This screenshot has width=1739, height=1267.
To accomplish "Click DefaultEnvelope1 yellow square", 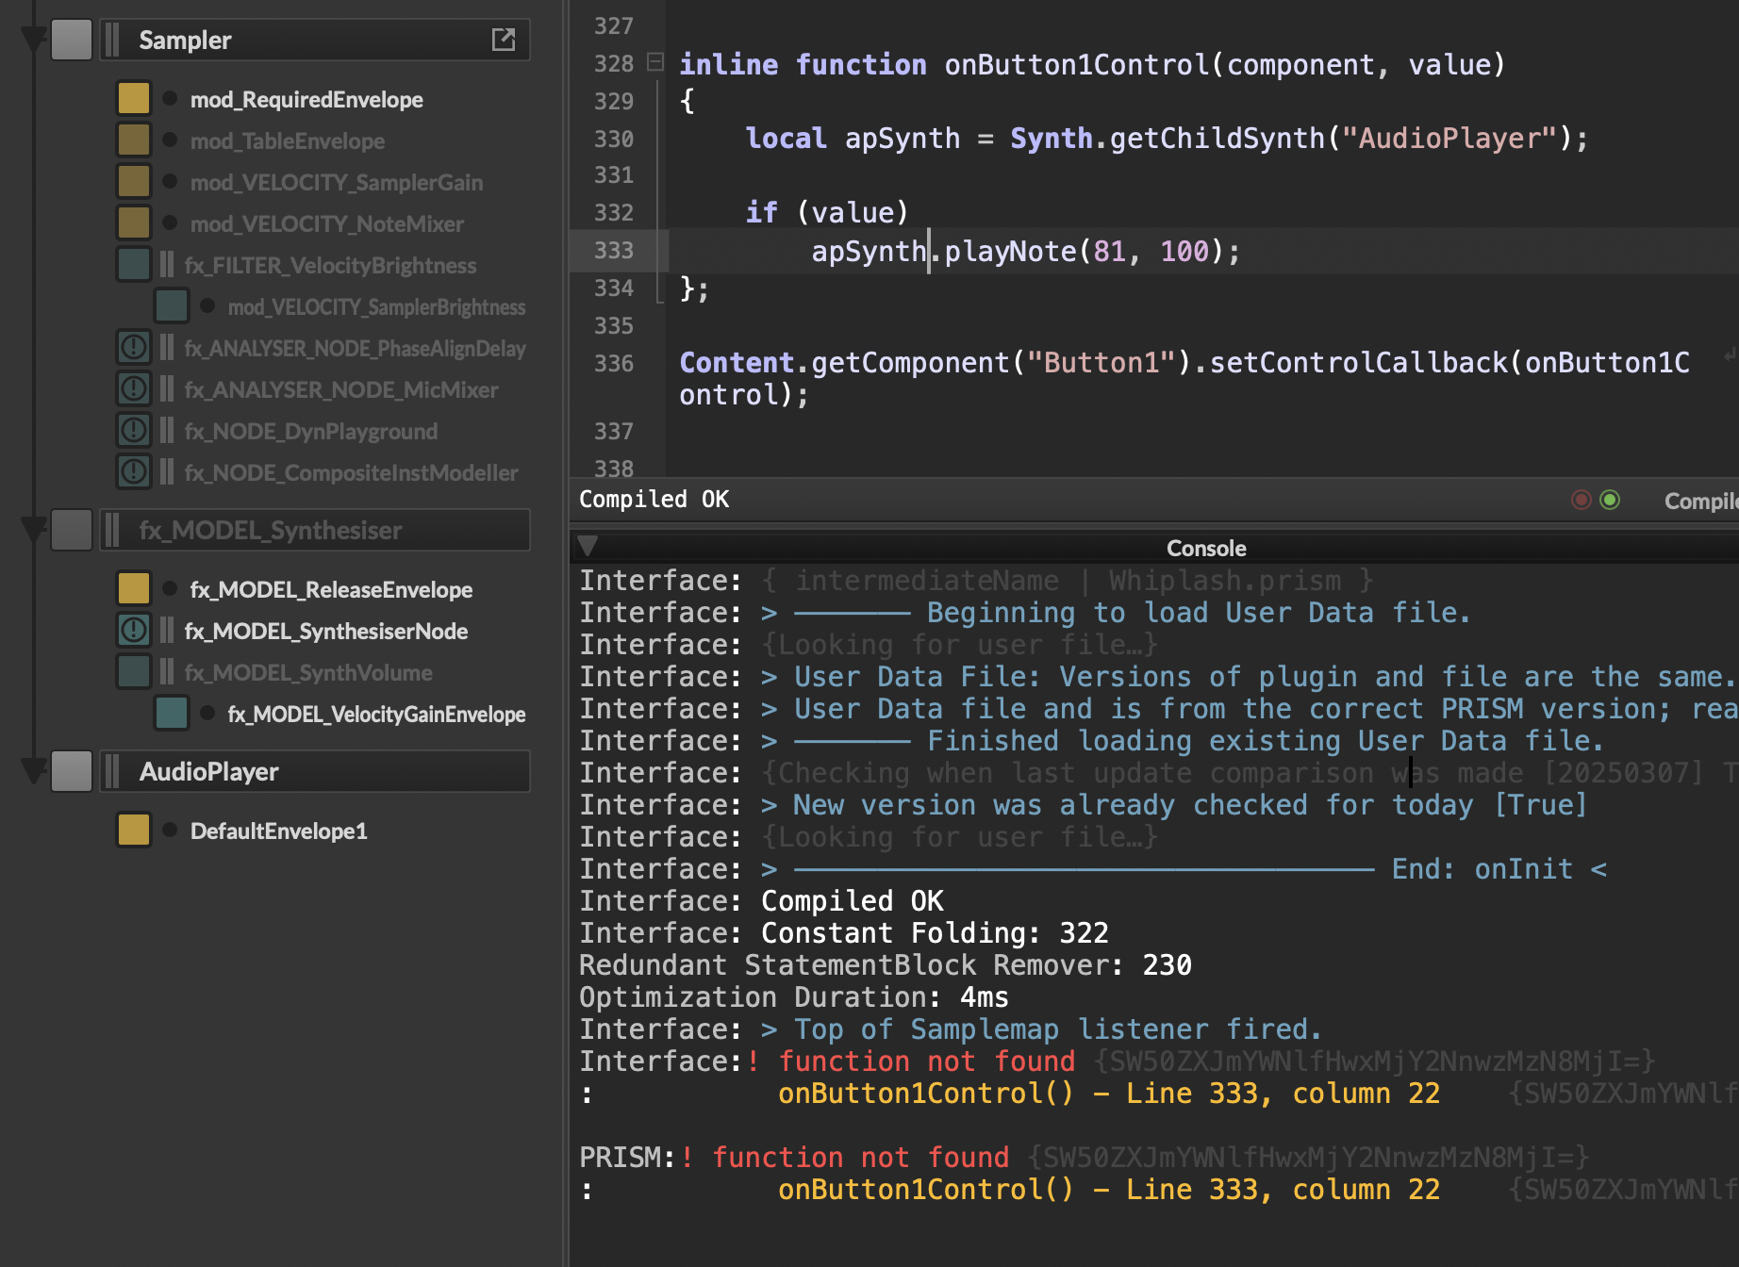I will pyautogui.click(x=134, y=830).
